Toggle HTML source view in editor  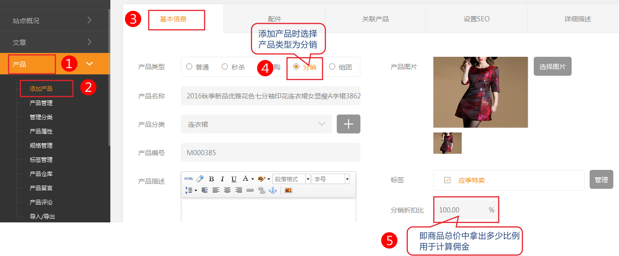(188, 179)
